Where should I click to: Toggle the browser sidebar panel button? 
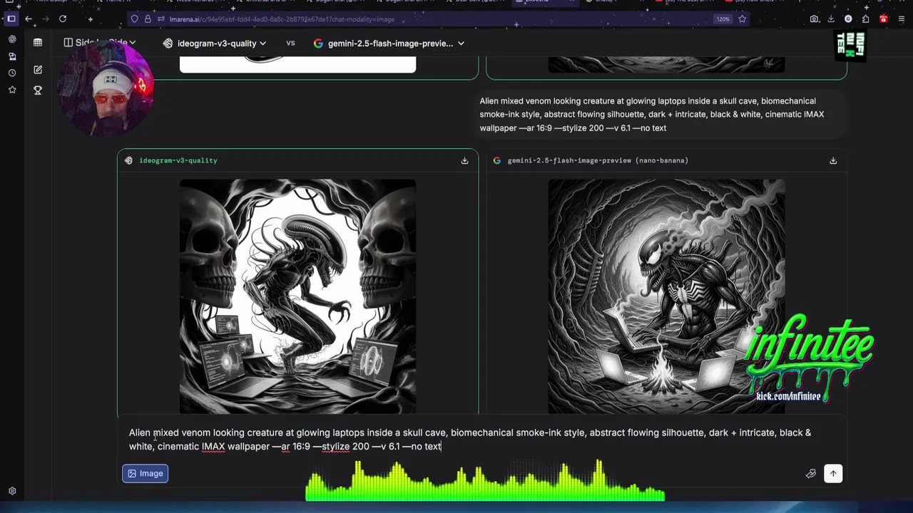[11, 19]
